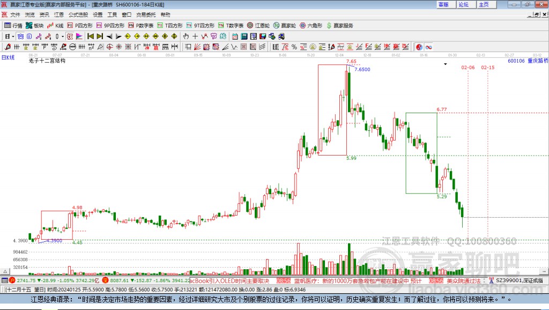Click the 7.6500 high price label
The width and height of the screenshot is (549, 310).
coord(362,69)
